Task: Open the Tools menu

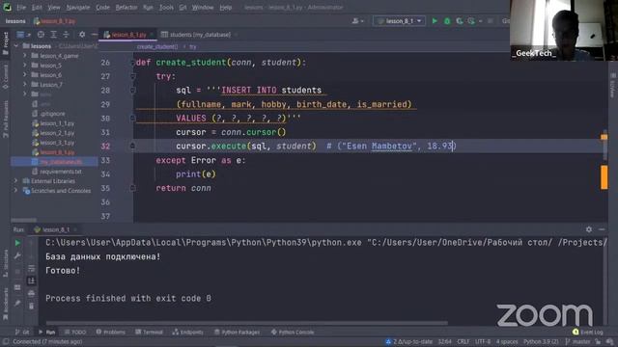Action: point(166,7)
